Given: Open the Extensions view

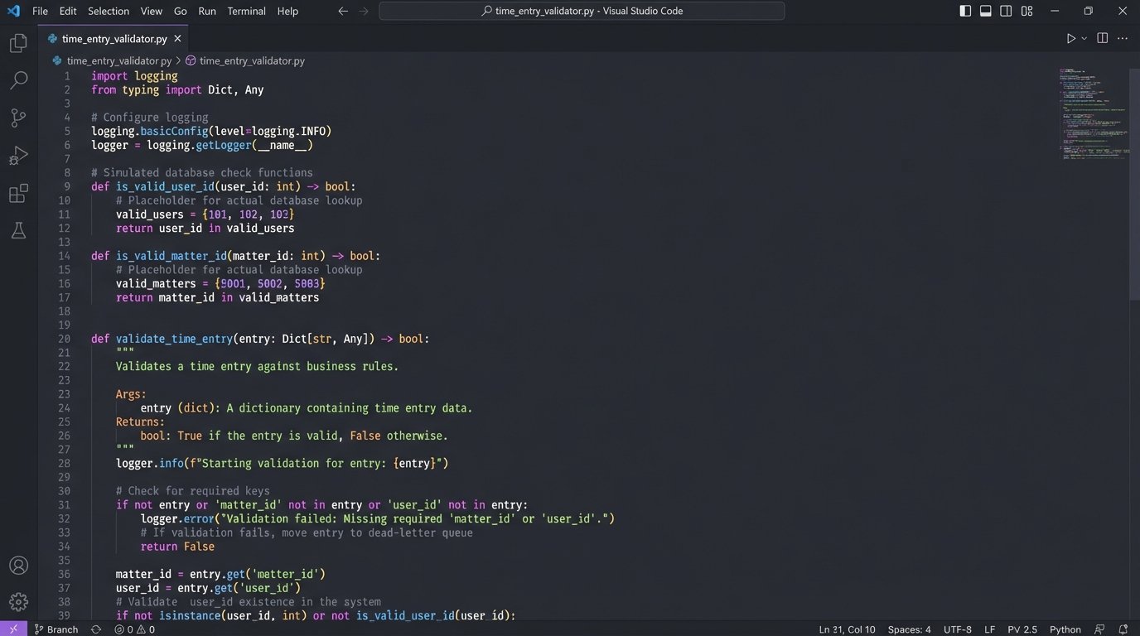Looking at the screenshot, I should [x=18, y=194].
